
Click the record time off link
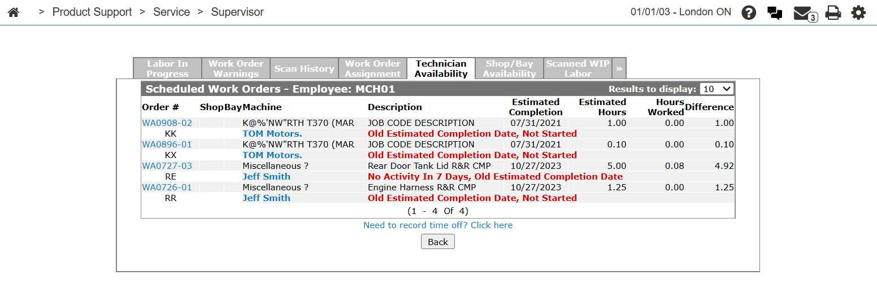pyautogui.click(x=438, y=225)
